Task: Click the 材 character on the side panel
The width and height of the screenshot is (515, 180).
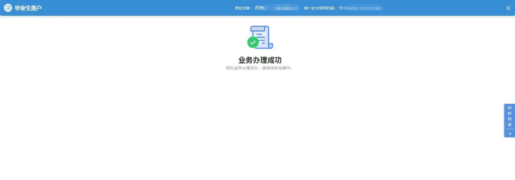Action: point(509,107)
